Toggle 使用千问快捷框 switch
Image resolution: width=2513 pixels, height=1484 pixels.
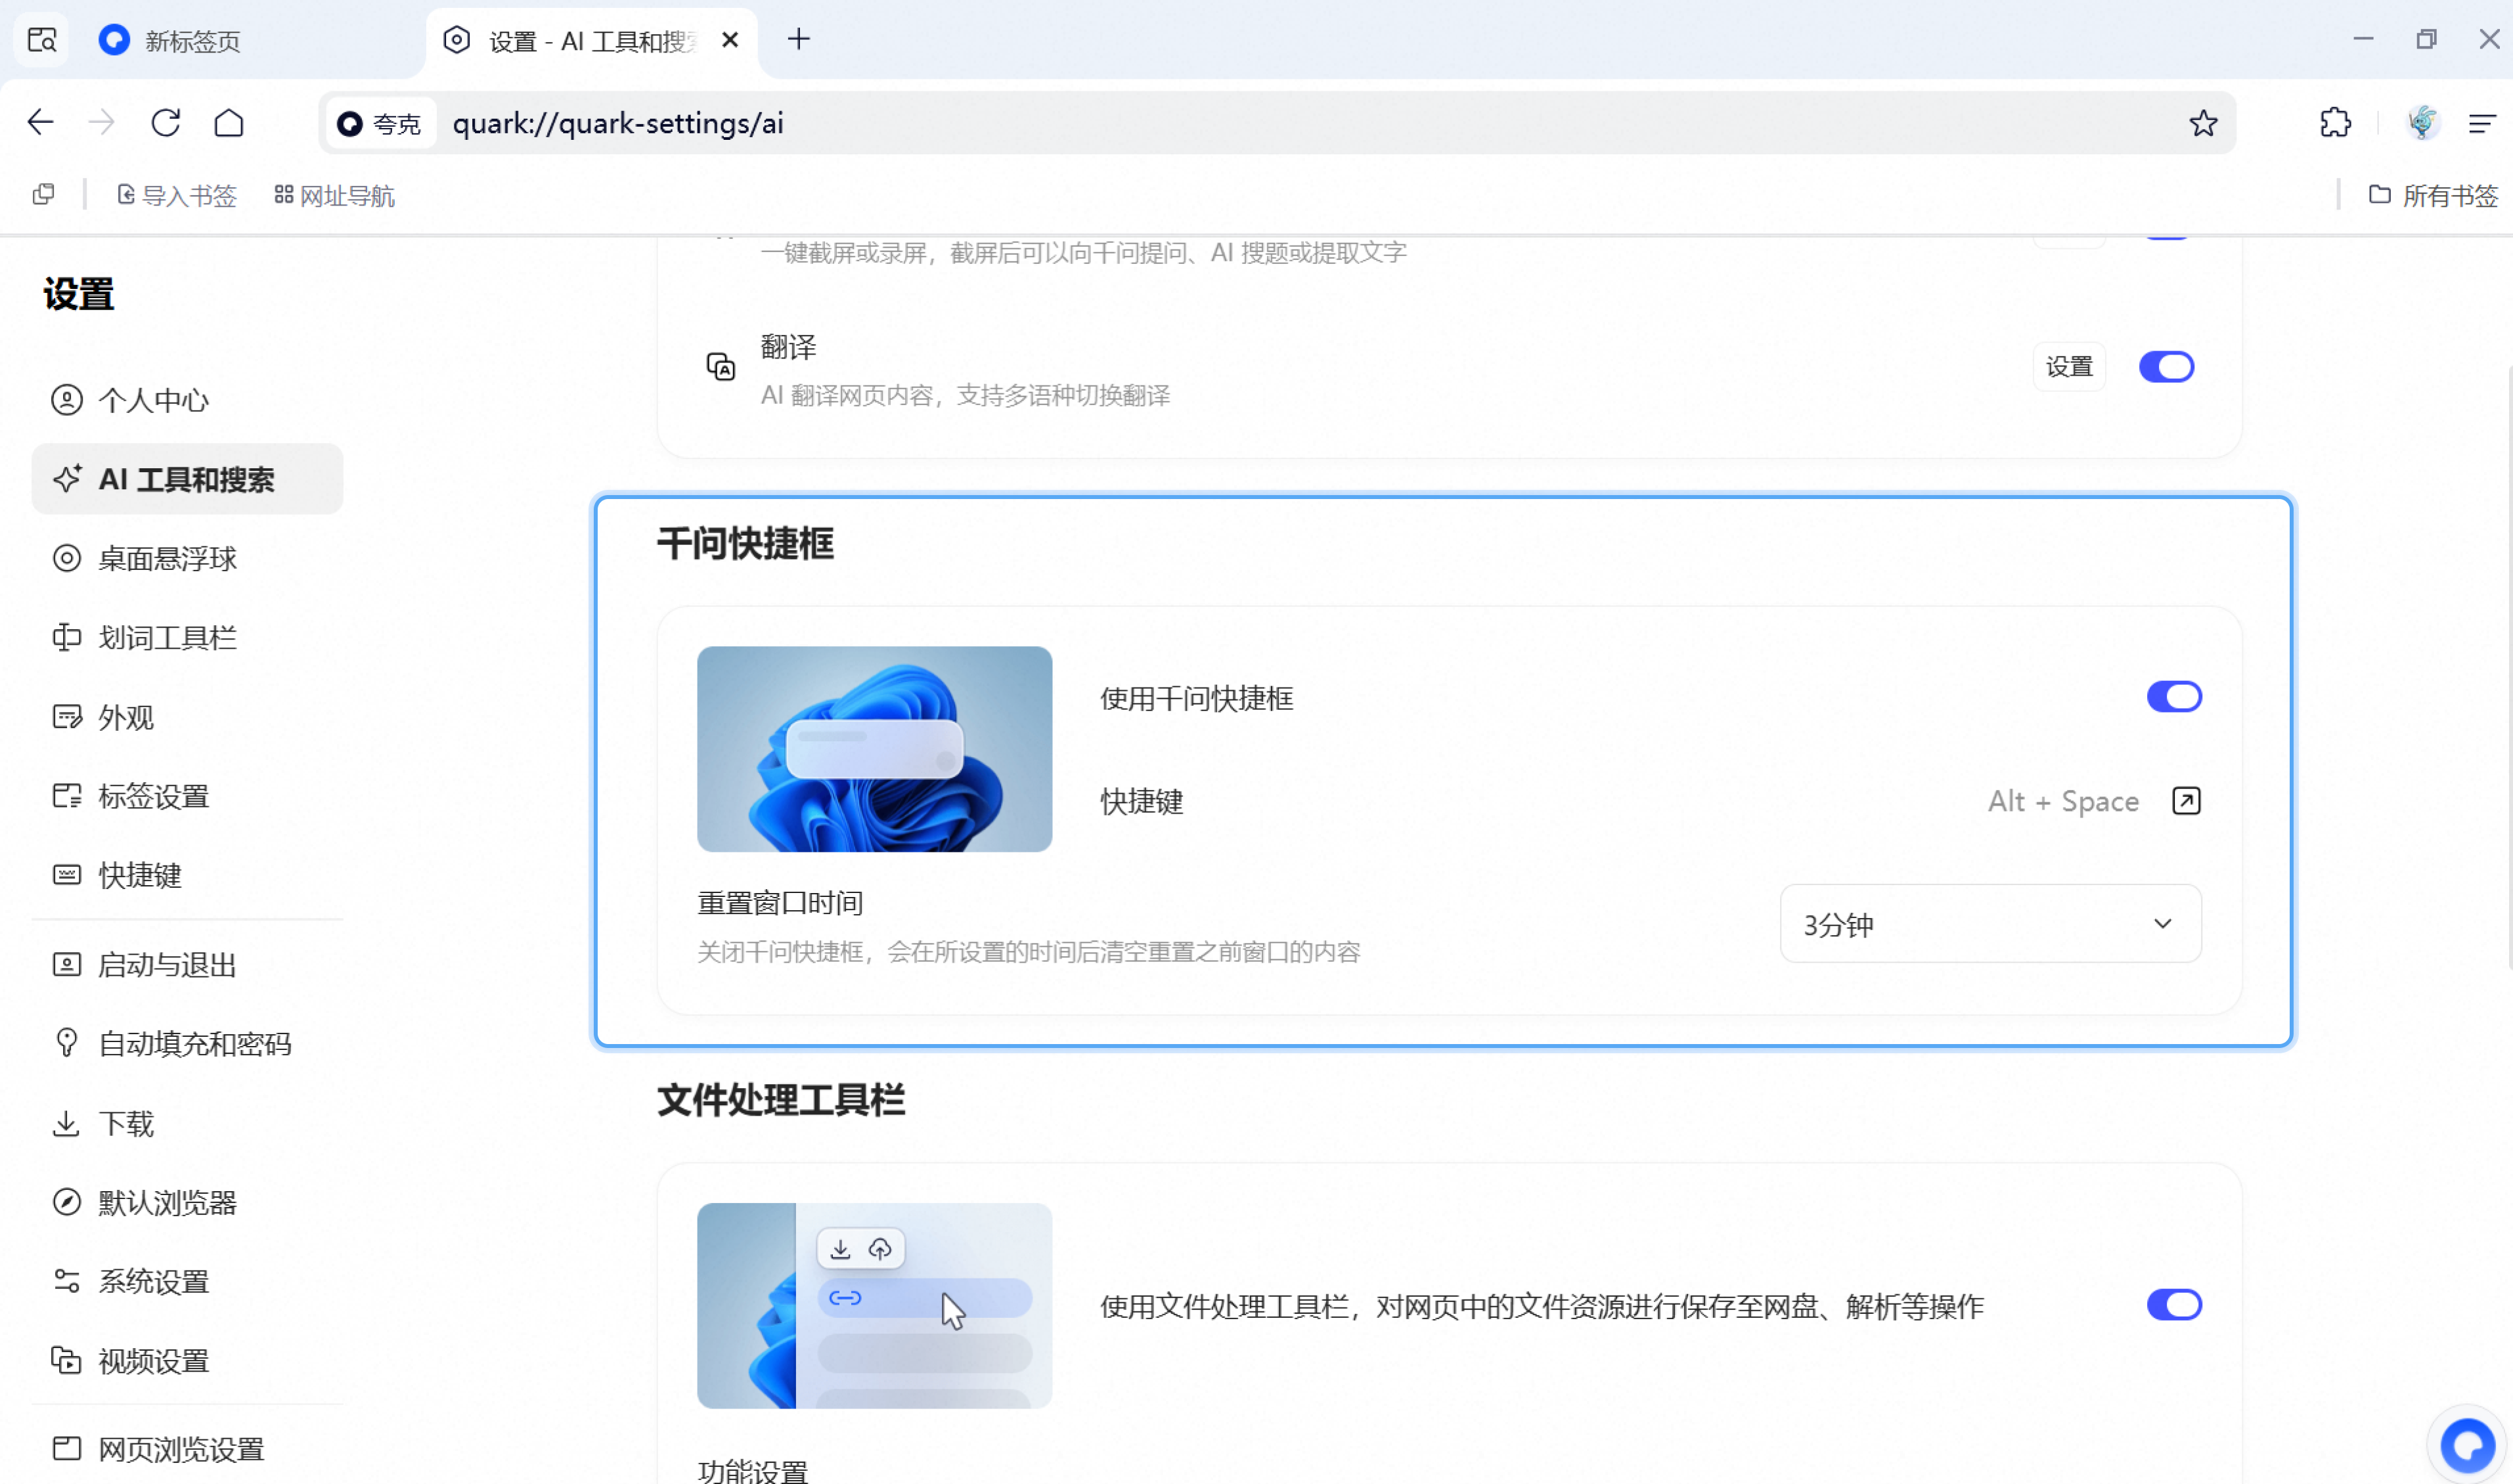coord(2174,697)
